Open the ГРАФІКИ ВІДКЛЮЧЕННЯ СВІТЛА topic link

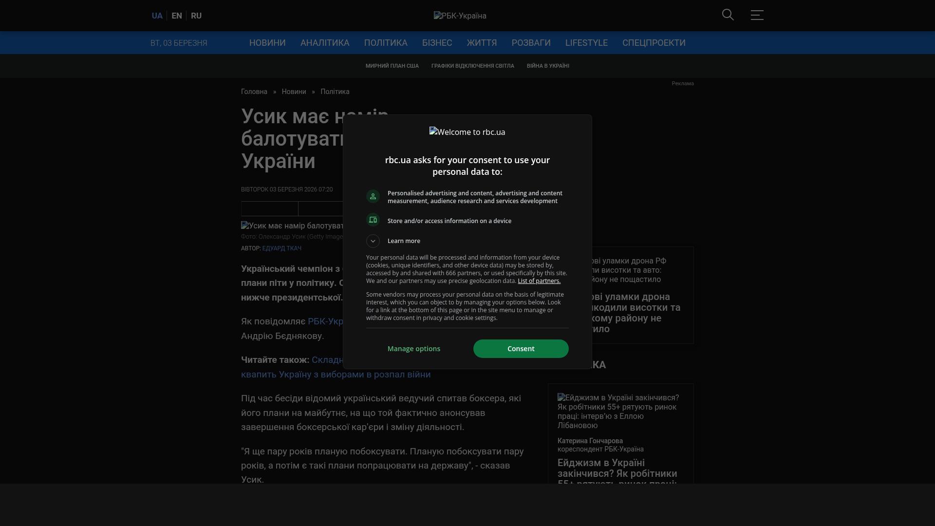pos(472,66)
